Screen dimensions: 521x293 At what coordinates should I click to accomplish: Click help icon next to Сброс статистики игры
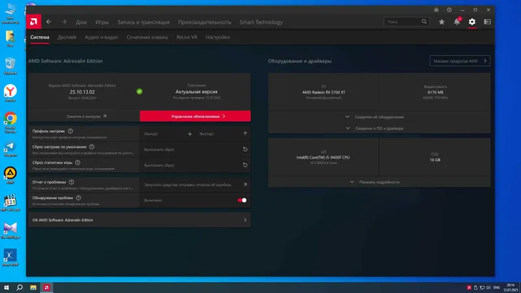tap(77, 163)
